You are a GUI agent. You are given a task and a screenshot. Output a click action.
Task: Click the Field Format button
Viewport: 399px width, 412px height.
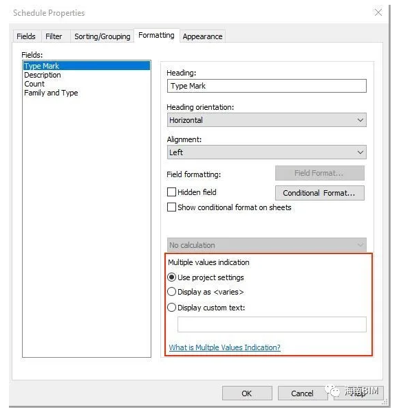pos(319,173)
